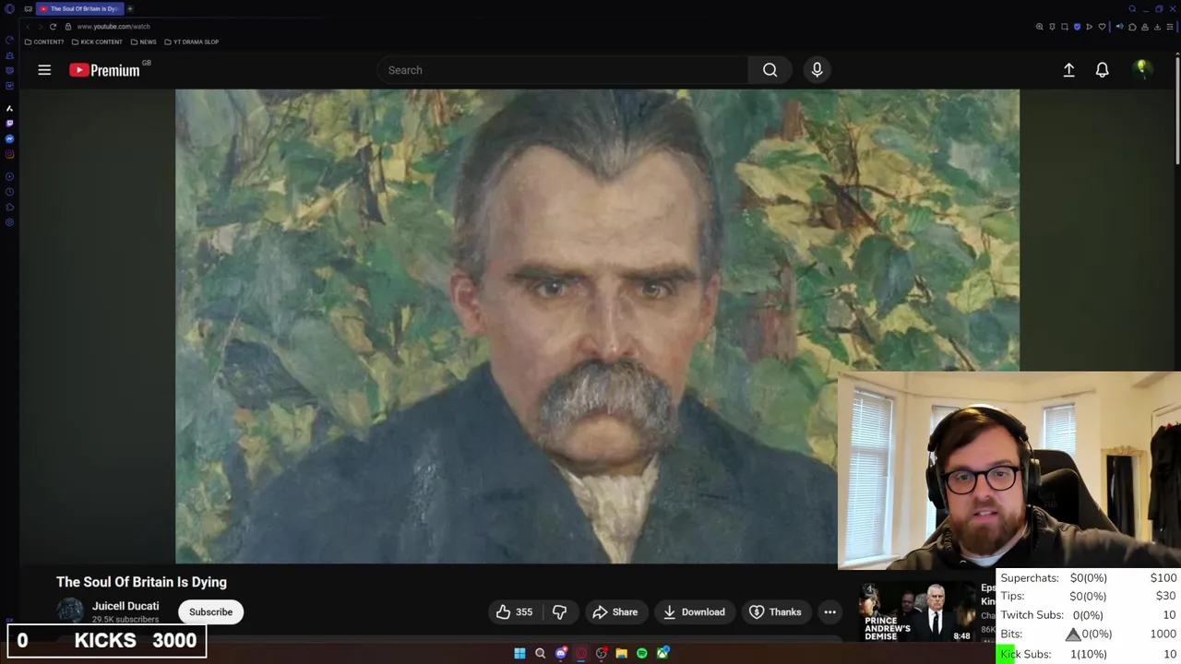Download the video
The height and width of the screenshot is (664, 1181).
(x=694, y=611)
